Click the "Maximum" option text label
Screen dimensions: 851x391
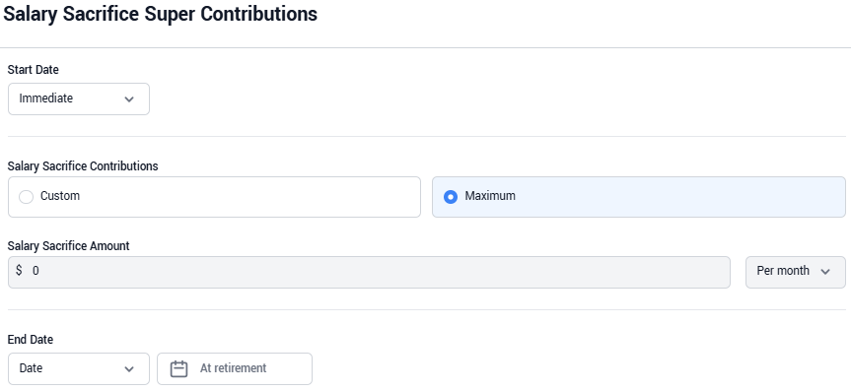pos(490,196)
